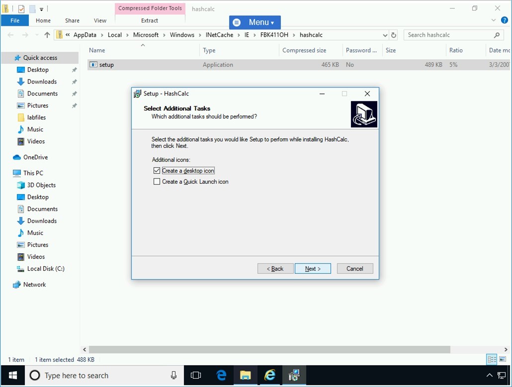Click the refresh icon beside address bar
Screen dimensions: 512x387
394,35
